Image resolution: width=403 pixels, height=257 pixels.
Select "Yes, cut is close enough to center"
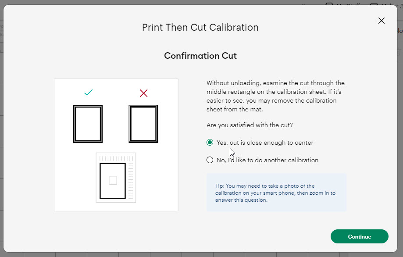[x=210, y=142]
